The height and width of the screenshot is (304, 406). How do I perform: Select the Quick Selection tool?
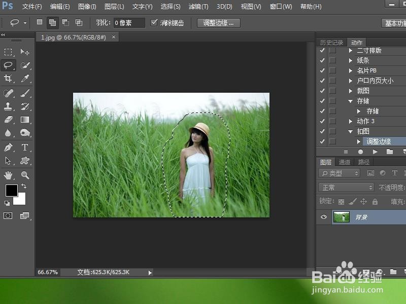(25, 65)
